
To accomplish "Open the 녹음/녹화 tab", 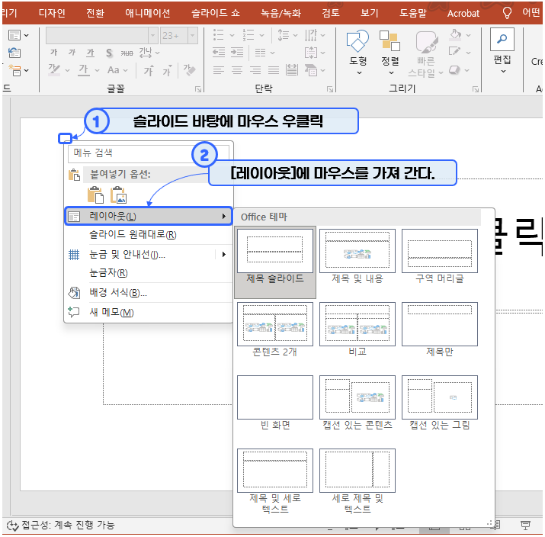I will click(x=281, y=13).
